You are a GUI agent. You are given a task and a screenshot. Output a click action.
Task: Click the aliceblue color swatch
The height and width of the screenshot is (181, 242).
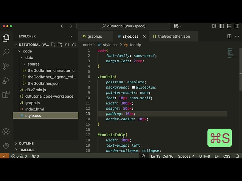[x=133, y=87]
